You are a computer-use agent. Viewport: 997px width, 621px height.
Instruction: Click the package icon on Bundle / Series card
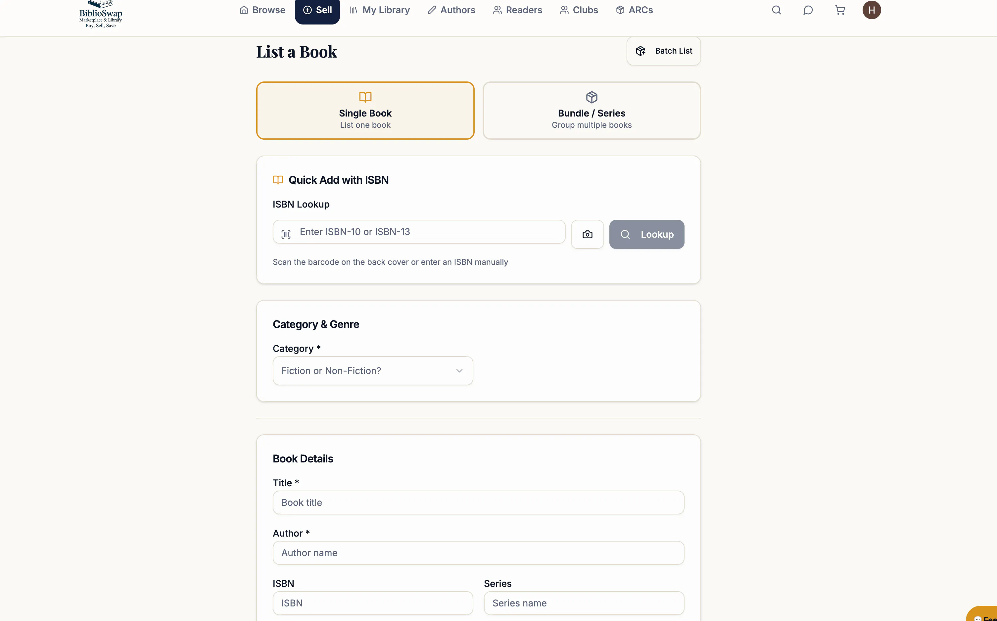tap(591, 97)
